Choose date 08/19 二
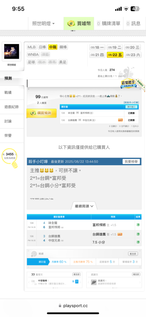This screenshot has width=146, height=317. click(115, 48)
